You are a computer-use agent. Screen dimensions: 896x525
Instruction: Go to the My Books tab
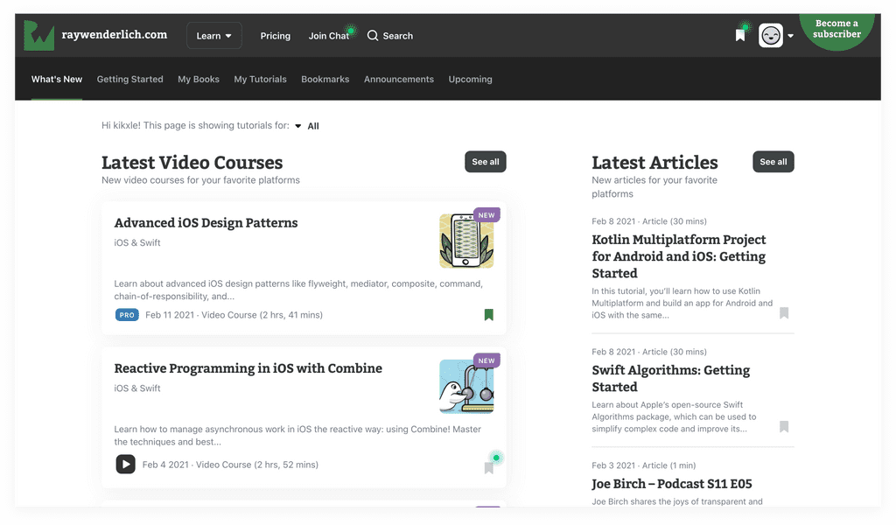click(199, 79)
